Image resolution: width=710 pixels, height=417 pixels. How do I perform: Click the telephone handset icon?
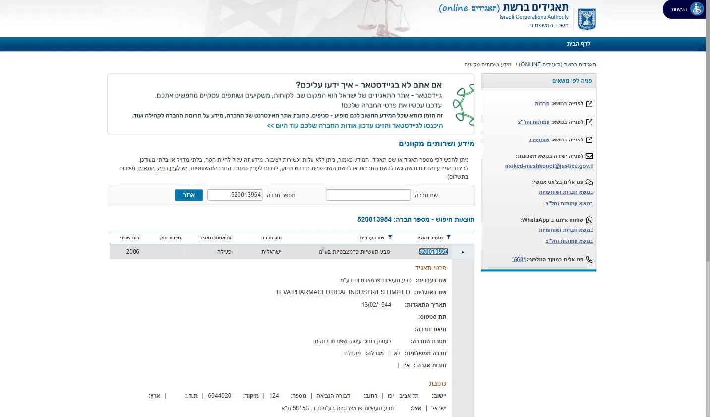[x=589, y=259]
